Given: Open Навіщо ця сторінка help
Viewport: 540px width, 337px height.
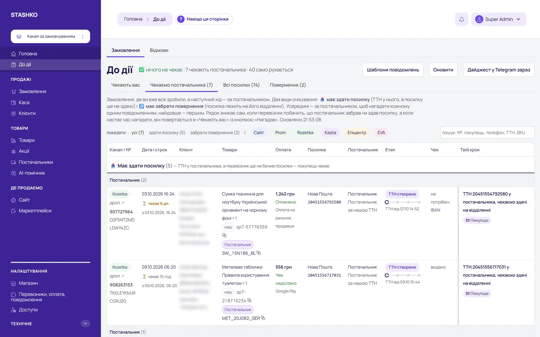Looking at the screenshot, I should pos(204,19).
